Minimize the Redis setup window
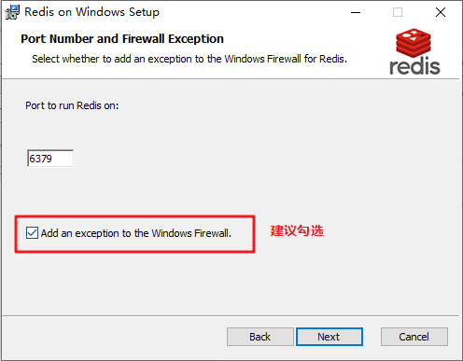This screenshot has width=463, height=361. (x=356, y=12)
